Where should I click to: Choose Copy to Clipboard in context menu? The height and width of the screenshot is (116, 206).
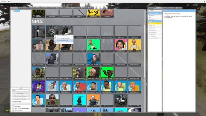64,36
